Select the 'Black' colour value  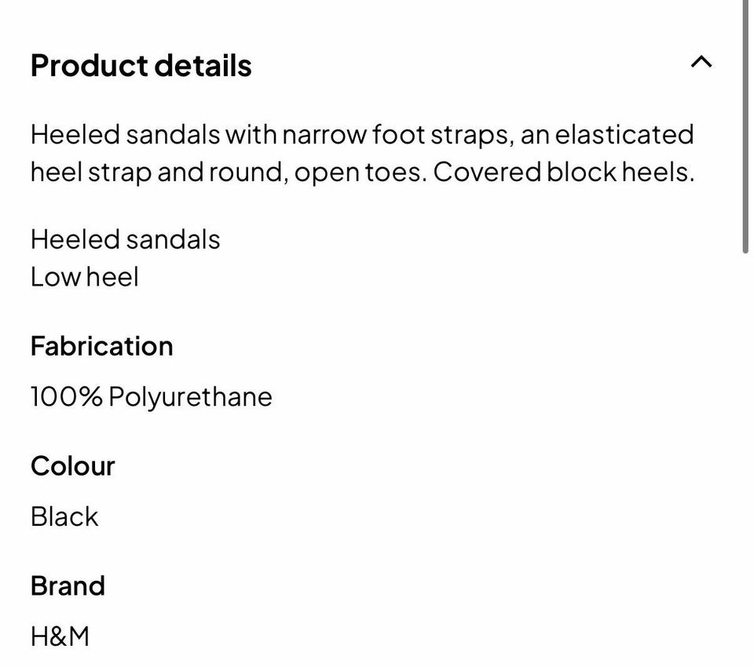64,516
